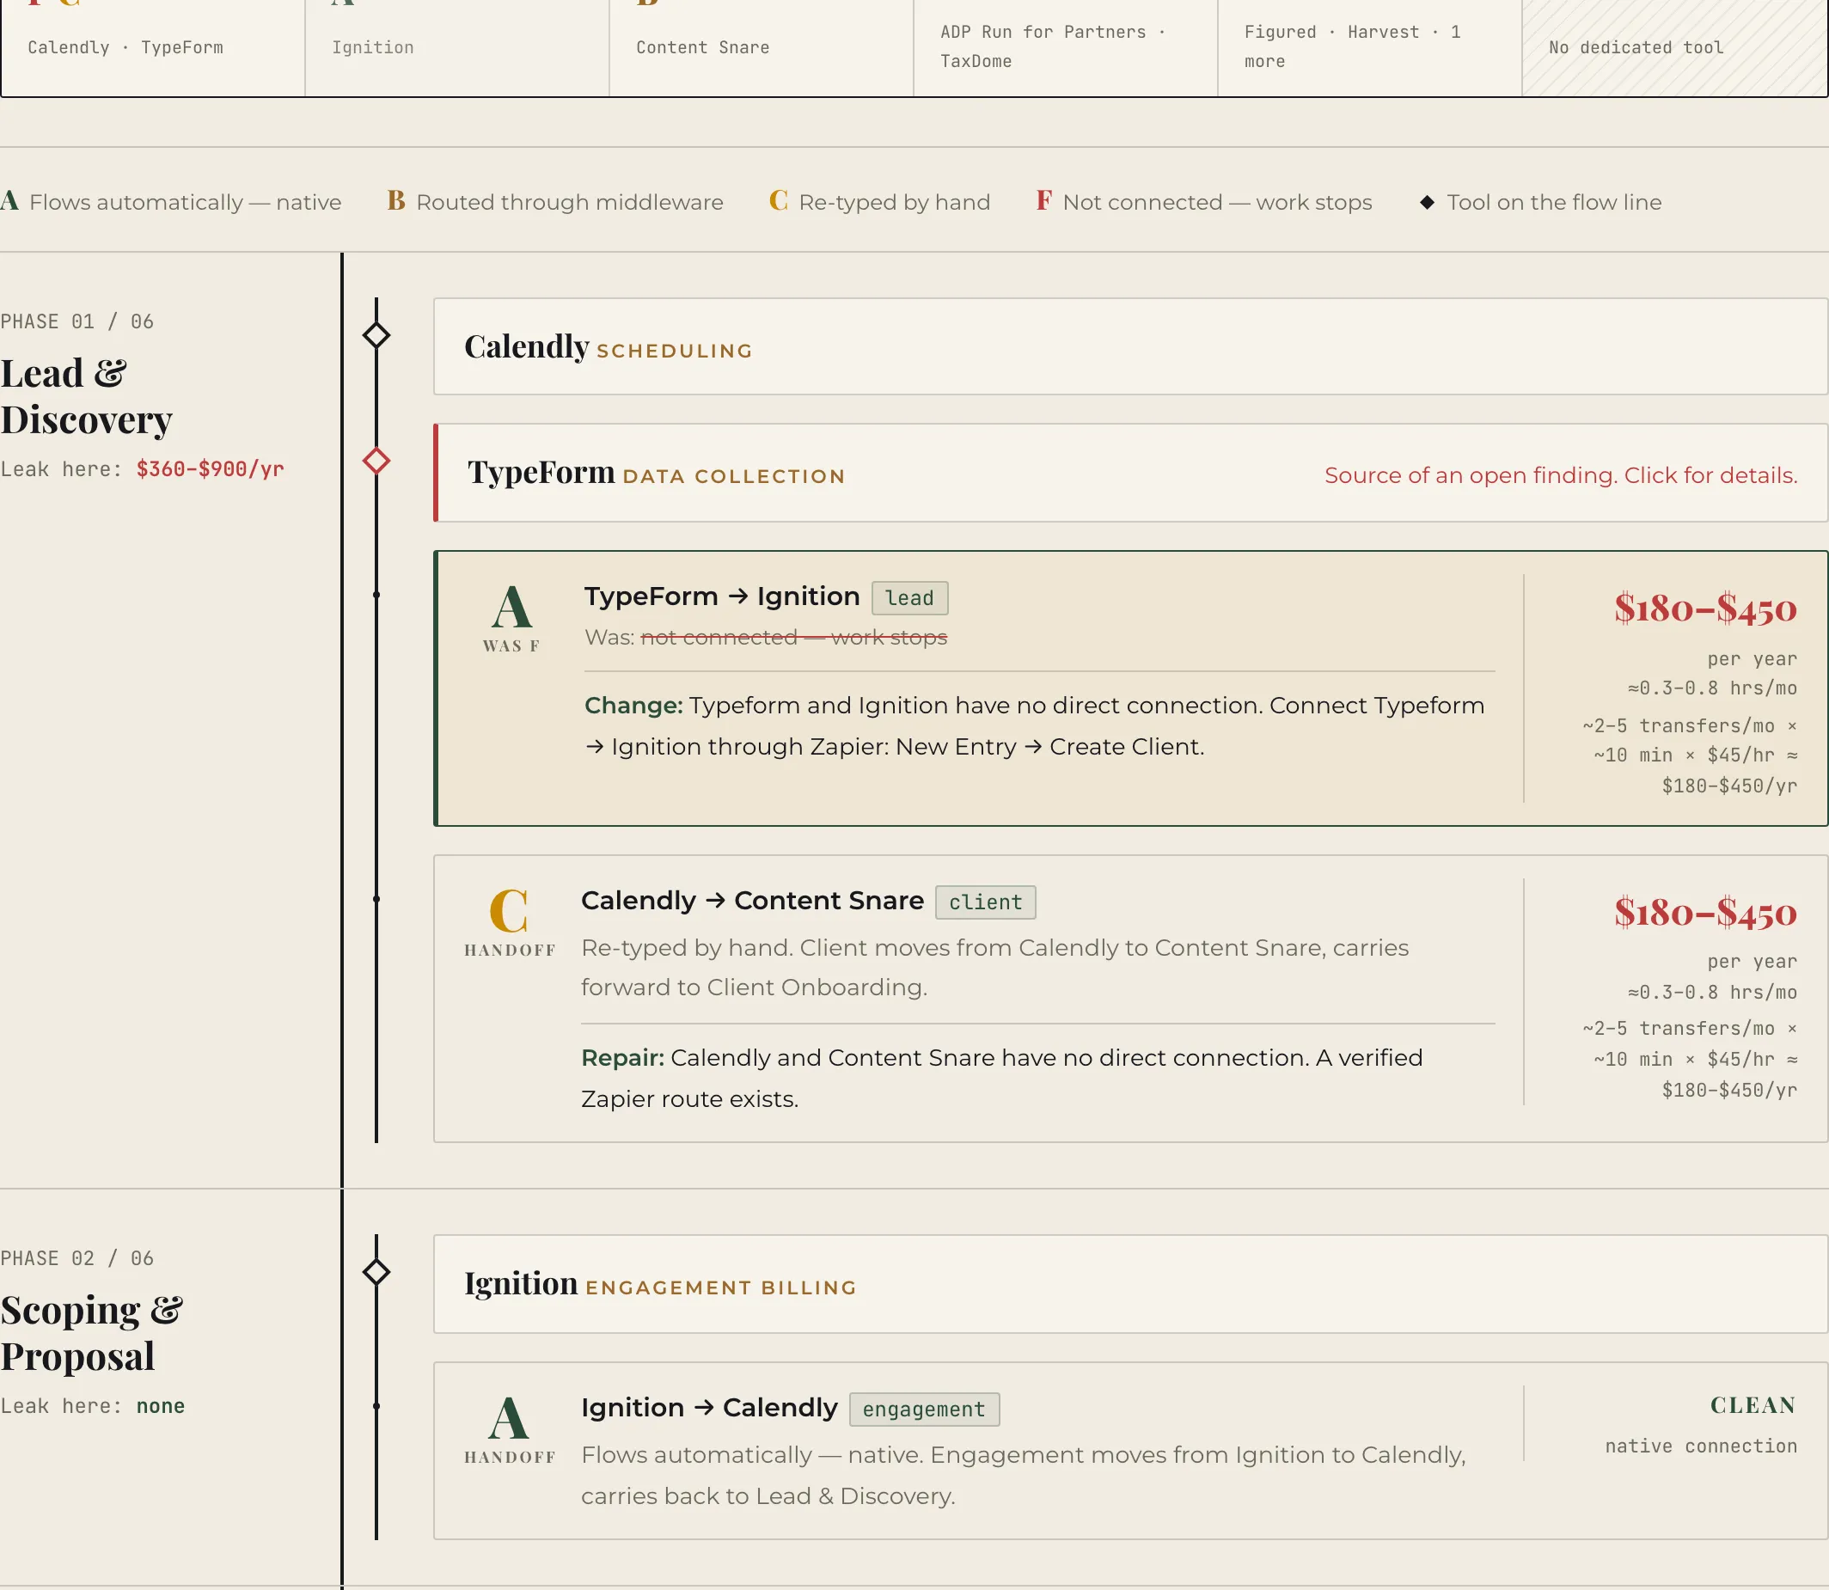Click the C grade letter in the legend

click(779, 200)
